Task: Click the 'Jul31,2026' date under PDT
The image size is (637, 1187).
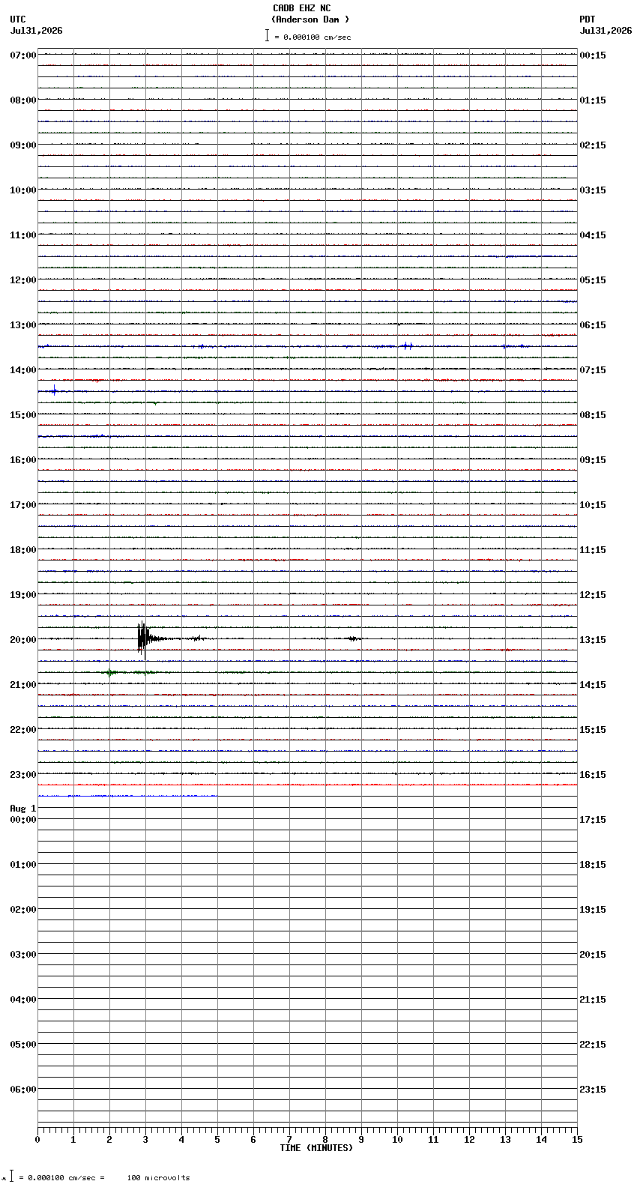Action: (606, 31)
